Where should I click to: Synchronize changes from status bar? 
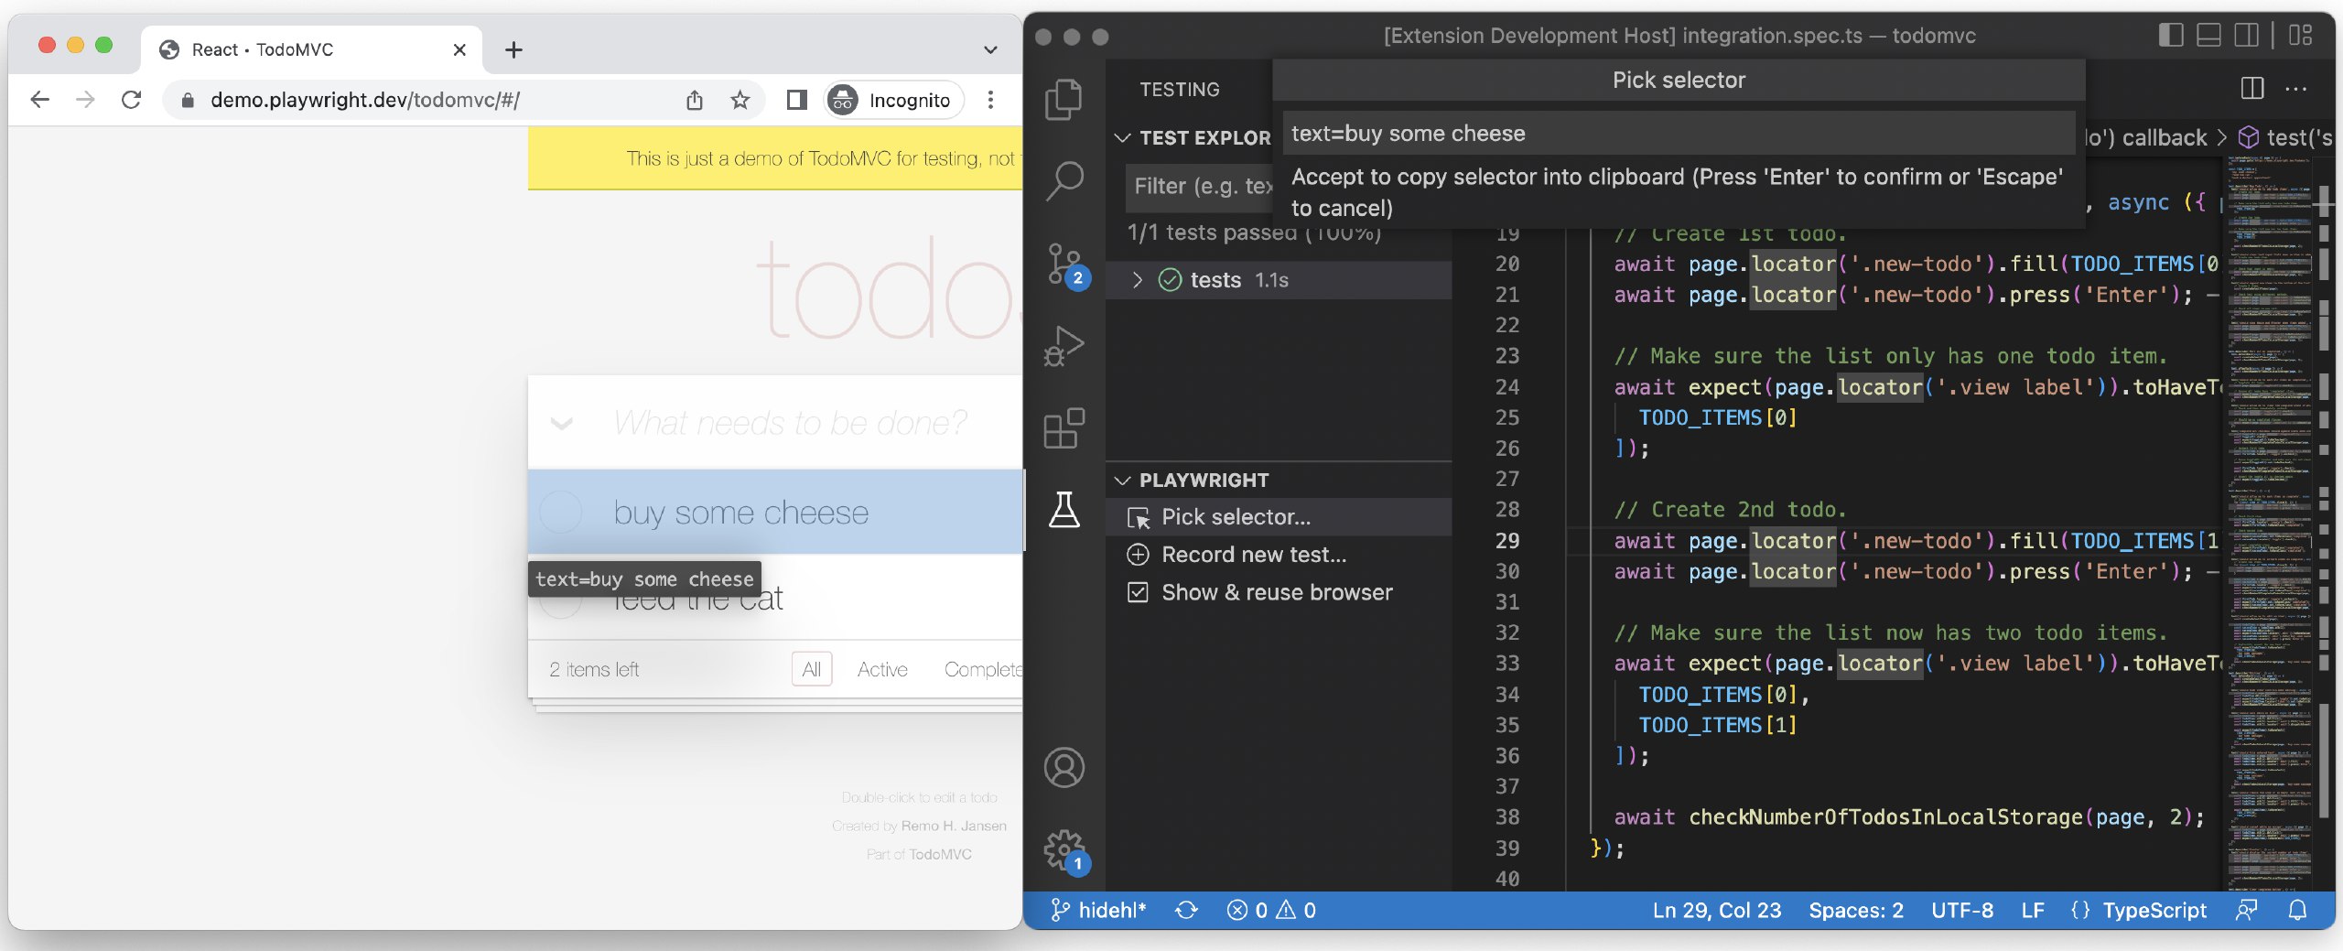pyautogui.click(x=1186, y=910)
